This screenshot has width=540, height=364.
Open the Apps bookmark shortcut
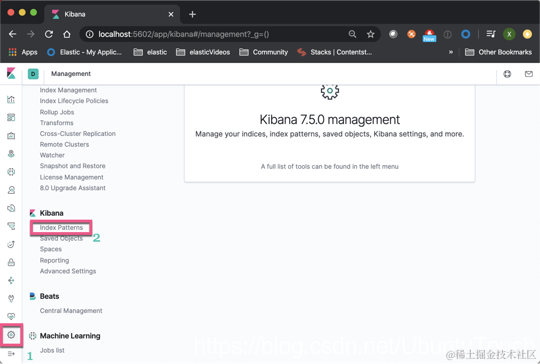(23, 52)
